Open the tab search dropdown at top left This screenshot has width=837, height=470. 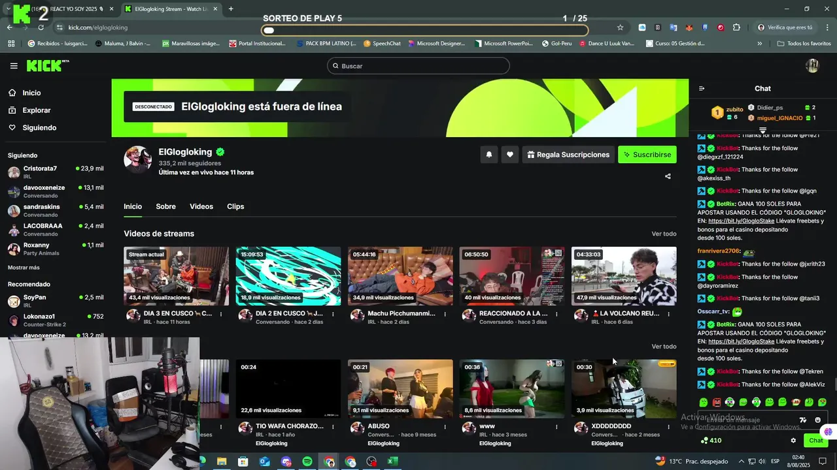(x=8, y=9)
